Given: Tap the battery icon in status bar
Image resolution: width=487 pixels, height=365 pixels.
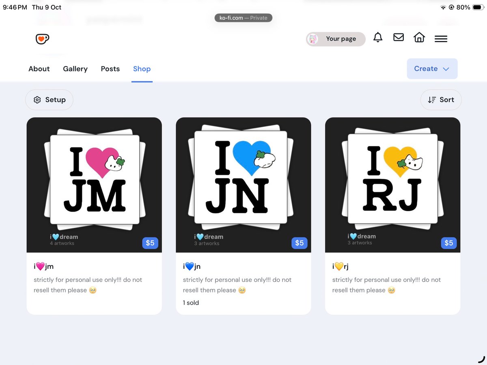Looking at the screenshot, I should (x=478, y=7).
